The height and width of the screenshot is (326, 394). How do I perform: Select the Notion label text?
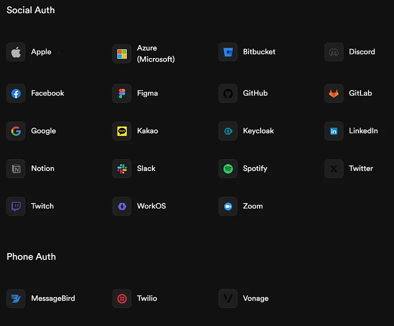click(43, 168)
